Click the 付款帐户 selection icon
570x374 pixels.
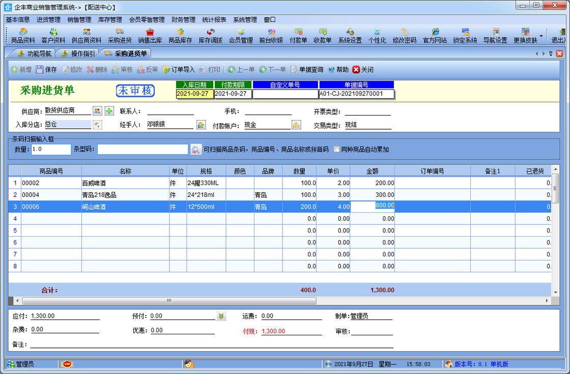pos(296,125)
